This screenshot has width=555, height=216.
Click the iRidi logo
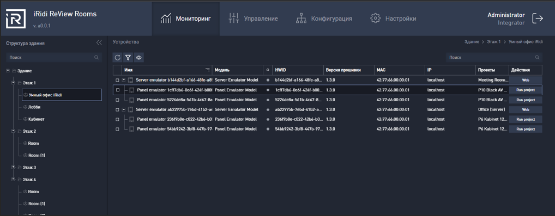pyautogui.click(x=16, y=18)
